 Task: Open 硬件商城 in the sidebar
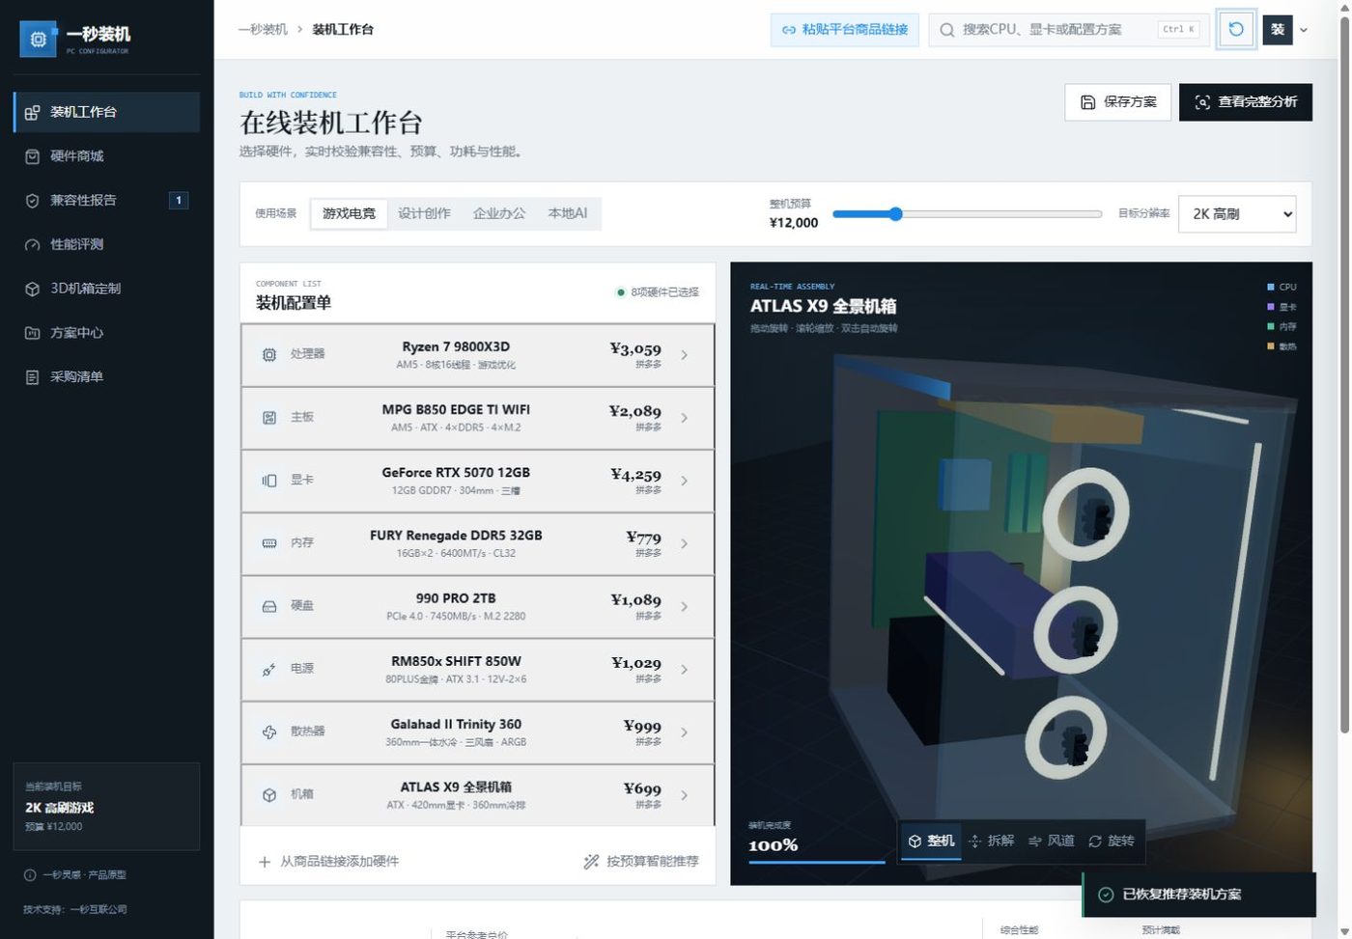click(107, 156)
